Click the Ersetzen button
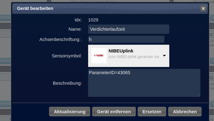 (152, 112)
